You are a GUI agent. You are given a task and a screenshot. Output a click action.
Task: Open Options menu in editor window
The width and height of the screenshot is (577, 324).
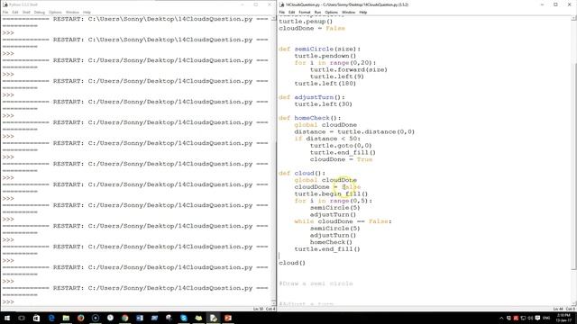tap(331, 12)
